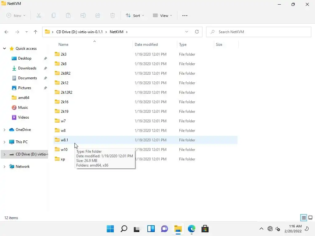Expand the Network tree node

click(4, 167)
